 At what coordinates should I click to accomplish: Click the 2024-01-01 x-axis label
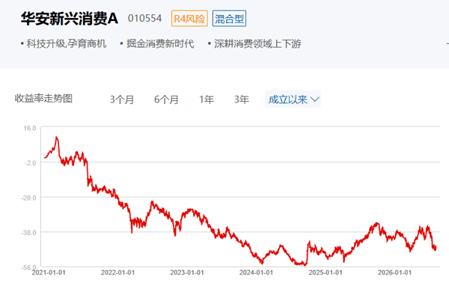pyautogui.click(x=256, y=272)
